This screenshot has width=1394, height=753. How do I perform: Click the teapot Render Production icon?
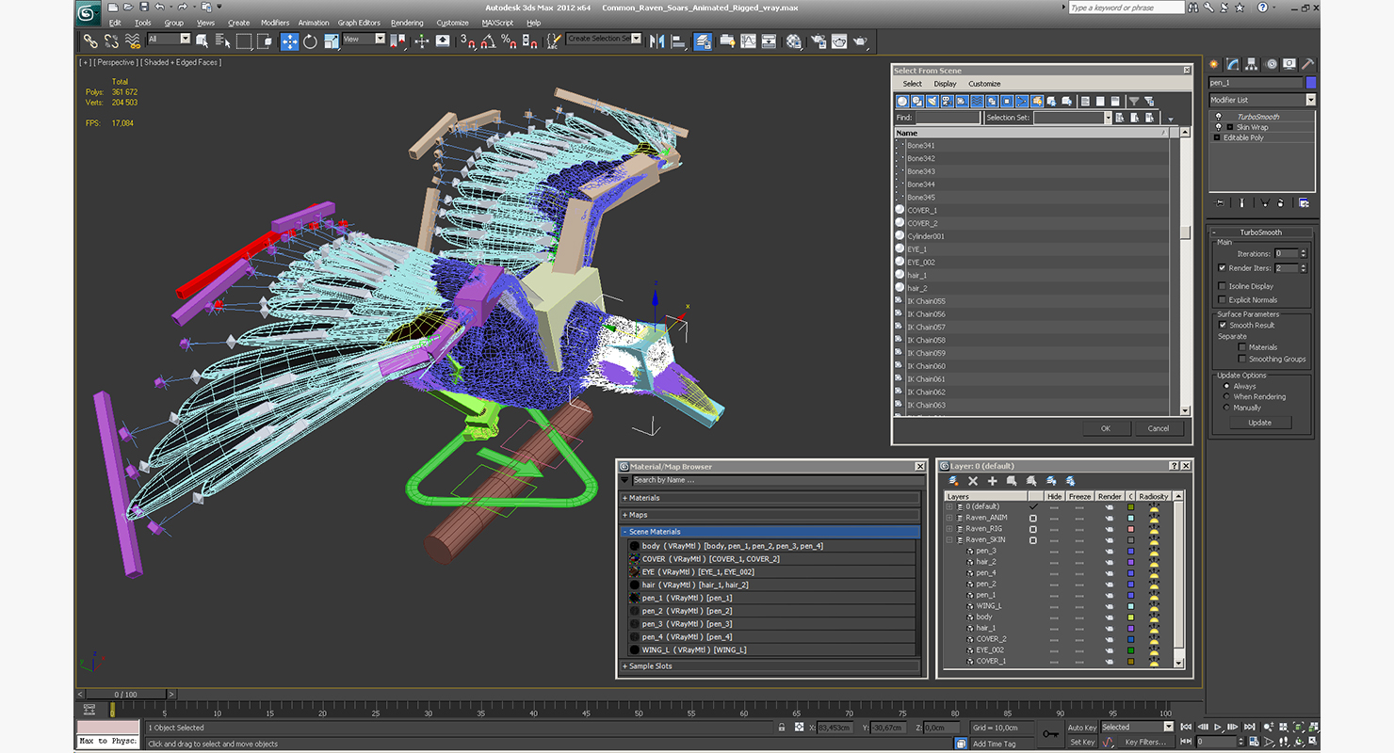pos(861,40)
